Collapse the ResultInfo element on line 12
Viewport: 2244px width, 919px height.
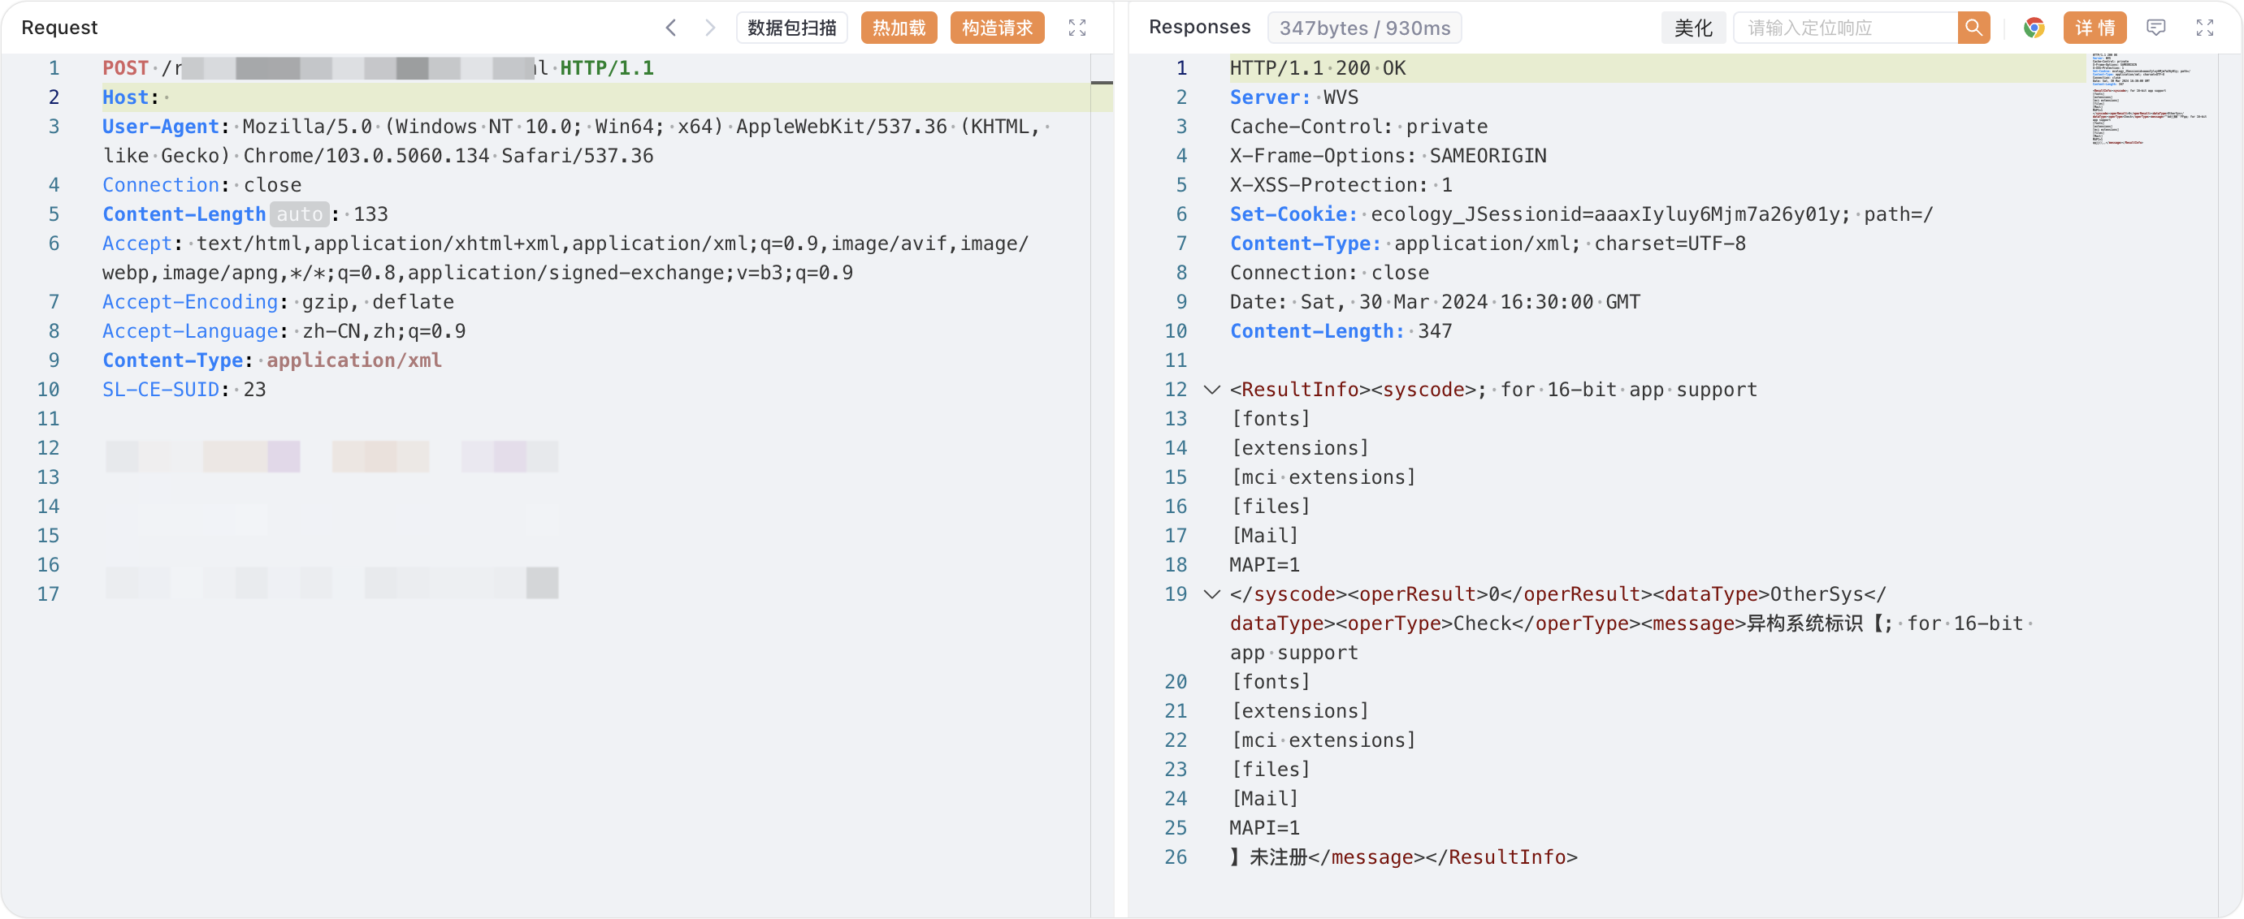[x=1210, y=389]
